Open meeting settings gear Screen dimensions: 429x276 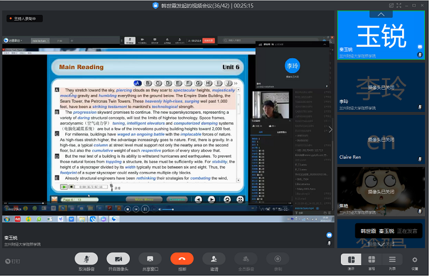click(415, 259)
